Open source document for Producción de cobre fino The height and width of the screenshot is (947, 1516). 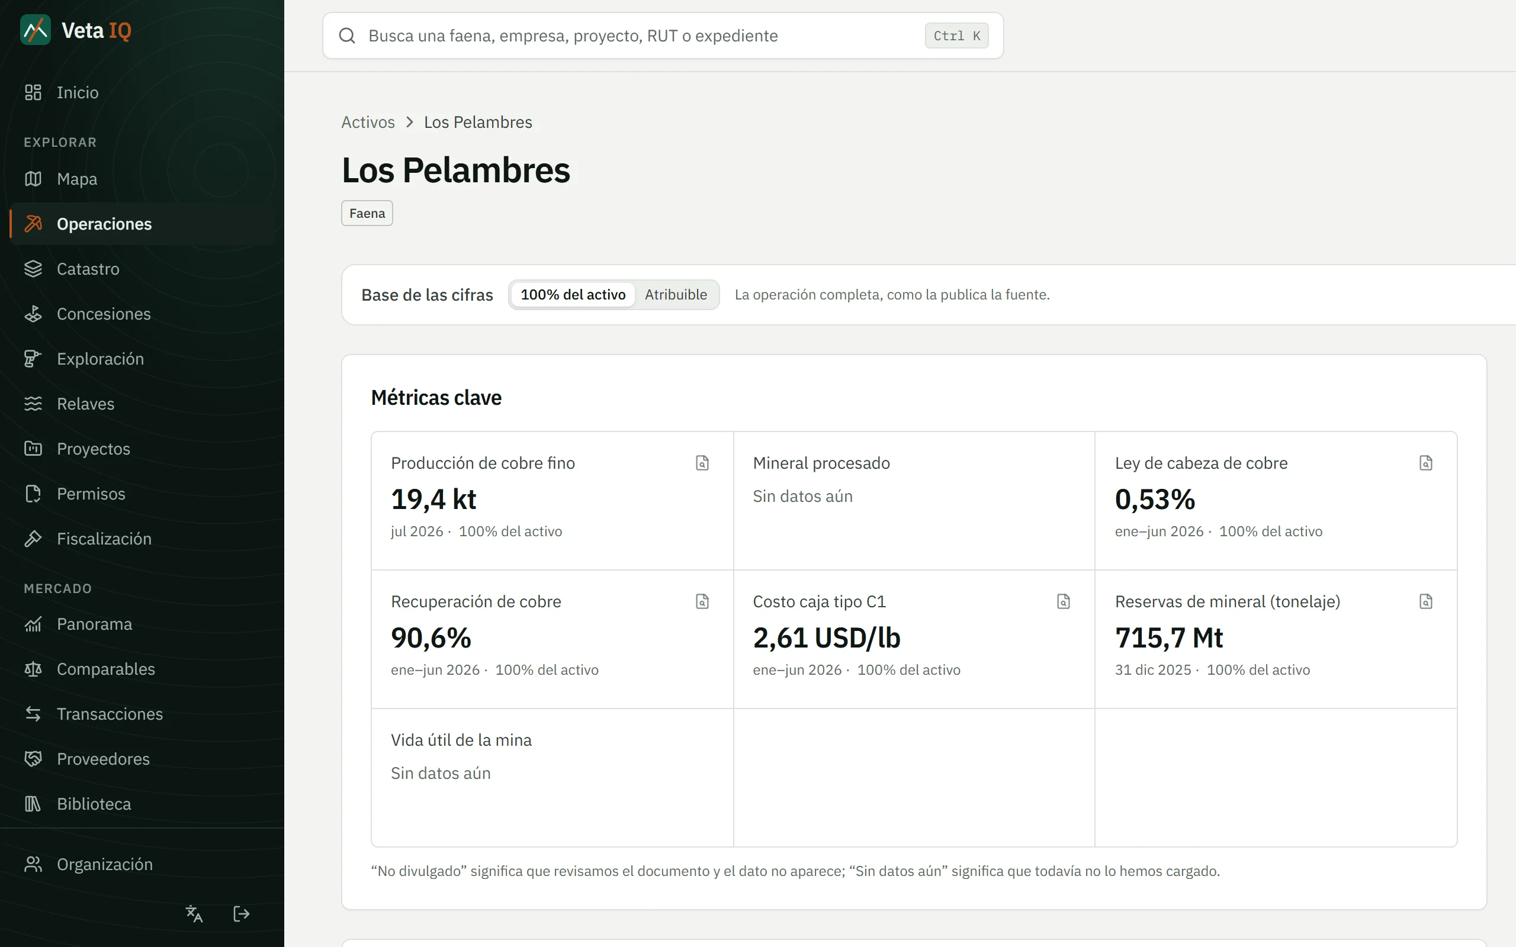pos(702,463)
